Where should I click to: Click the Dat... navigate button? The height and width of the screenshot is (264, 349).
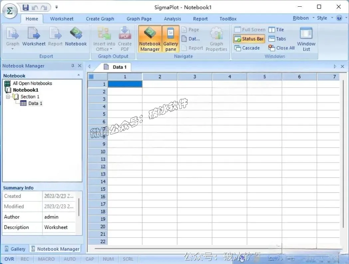[x=191, y=39]
